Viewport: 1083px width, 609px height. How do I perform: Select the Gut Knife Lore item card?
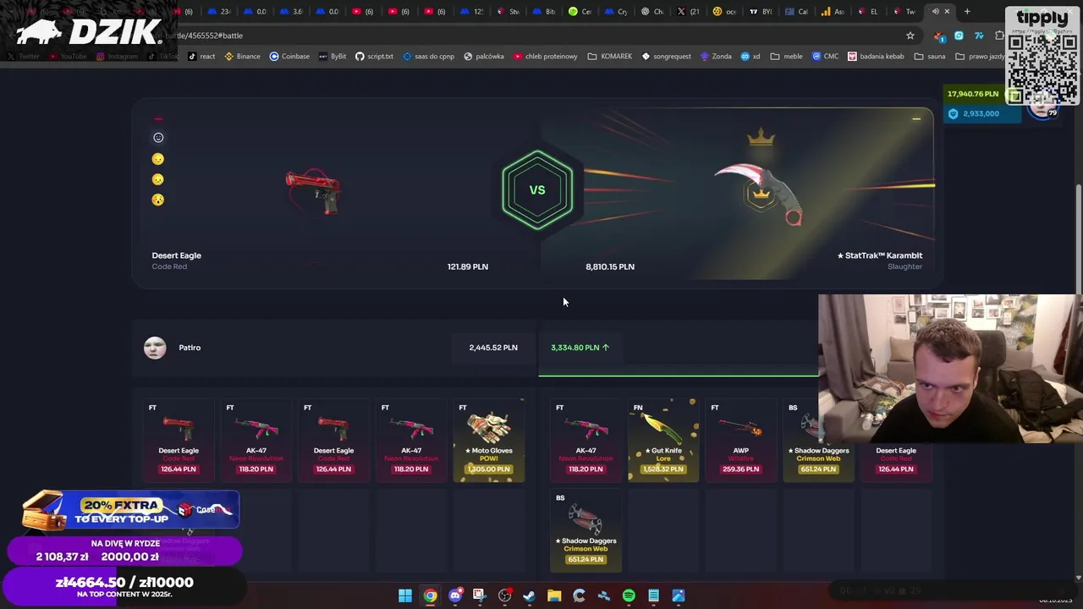[663, 440]
